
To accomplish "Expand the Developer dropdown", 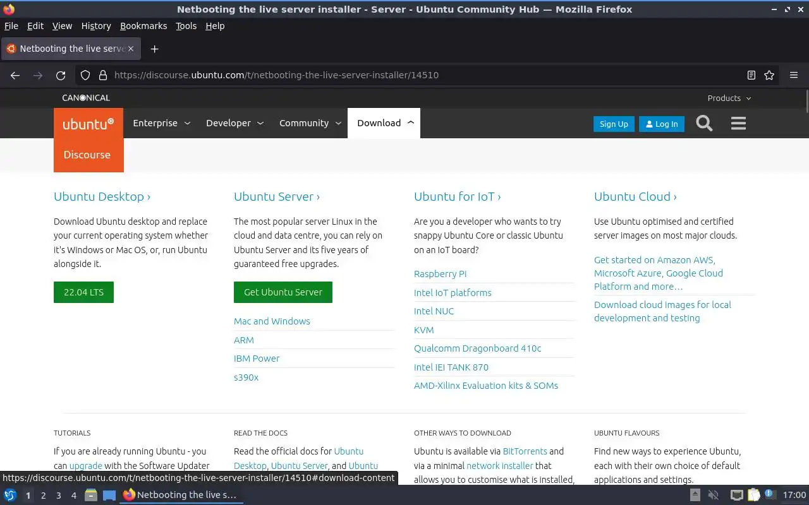I will pyautogui.click(x=234, y=123).
